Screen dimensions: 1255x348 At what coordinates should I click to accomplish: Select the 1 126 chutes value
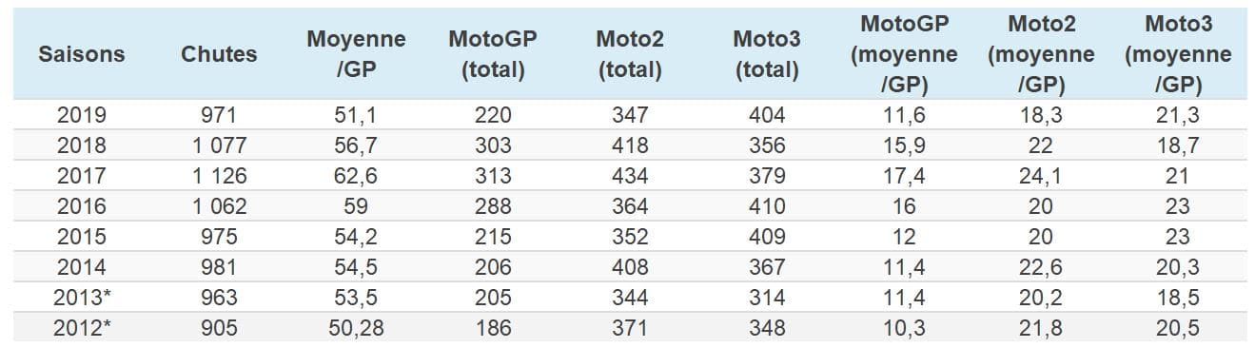pos(219,176)
